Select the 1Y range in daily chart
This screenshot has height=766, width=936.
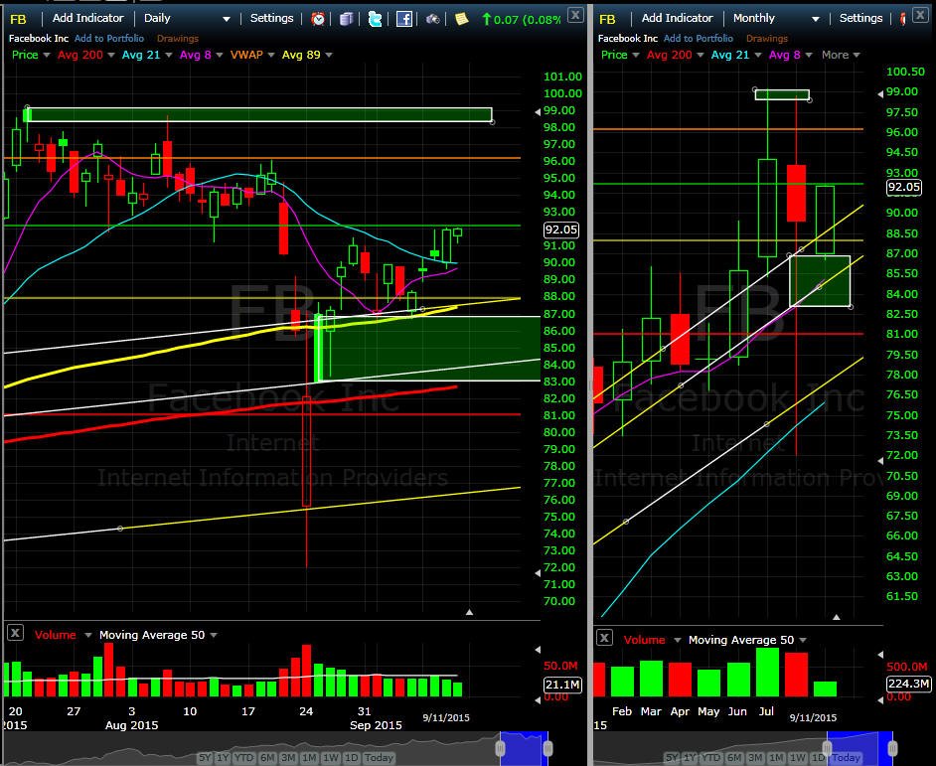pos(223,758)
